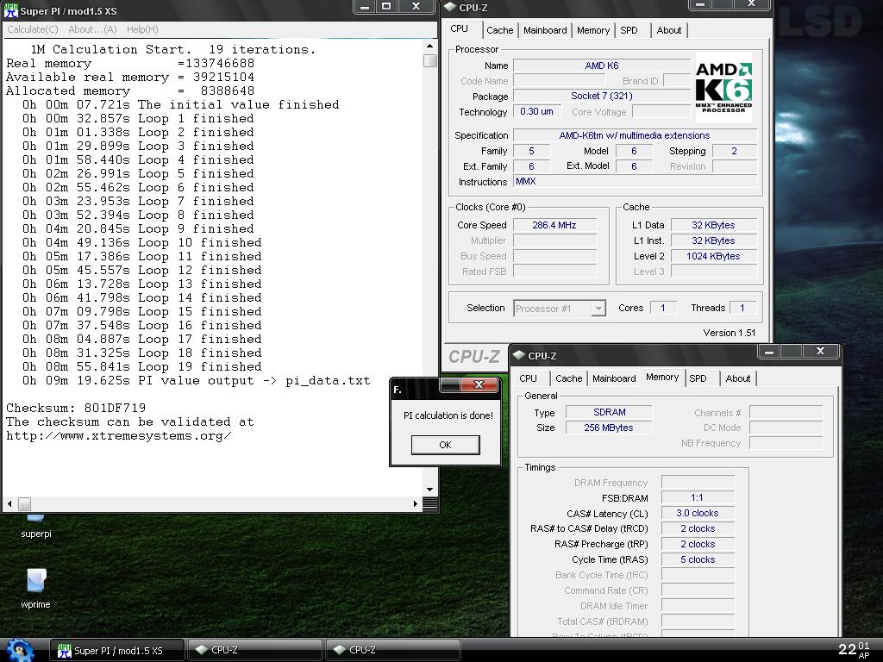This screenshot has width=883, height=662.
Task: Click the L1 Data value 32 KBytes
Action: 713,225
